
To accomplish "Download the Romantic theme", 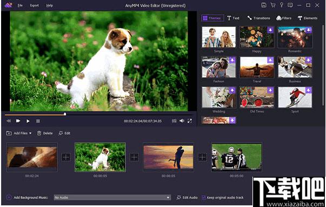I will (309, 30).
